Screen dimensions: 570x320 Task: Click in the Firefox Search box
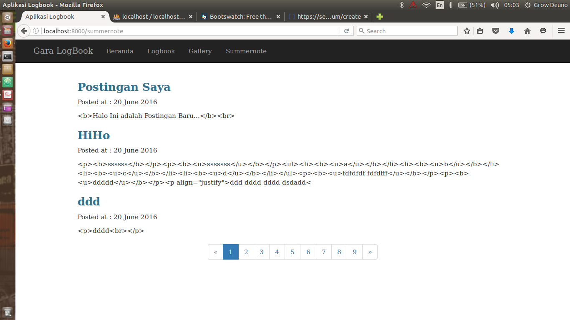click(407, 31)
